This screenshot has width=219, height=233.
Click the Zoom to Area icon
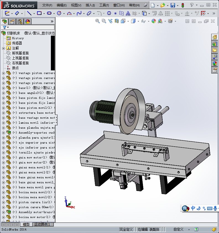click(104, 21)
